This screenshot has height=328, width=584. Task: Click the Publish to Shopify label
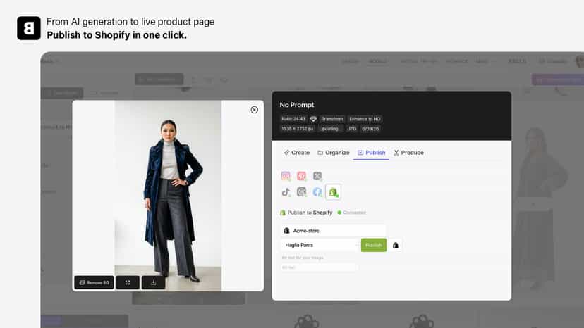click(310, 213)
